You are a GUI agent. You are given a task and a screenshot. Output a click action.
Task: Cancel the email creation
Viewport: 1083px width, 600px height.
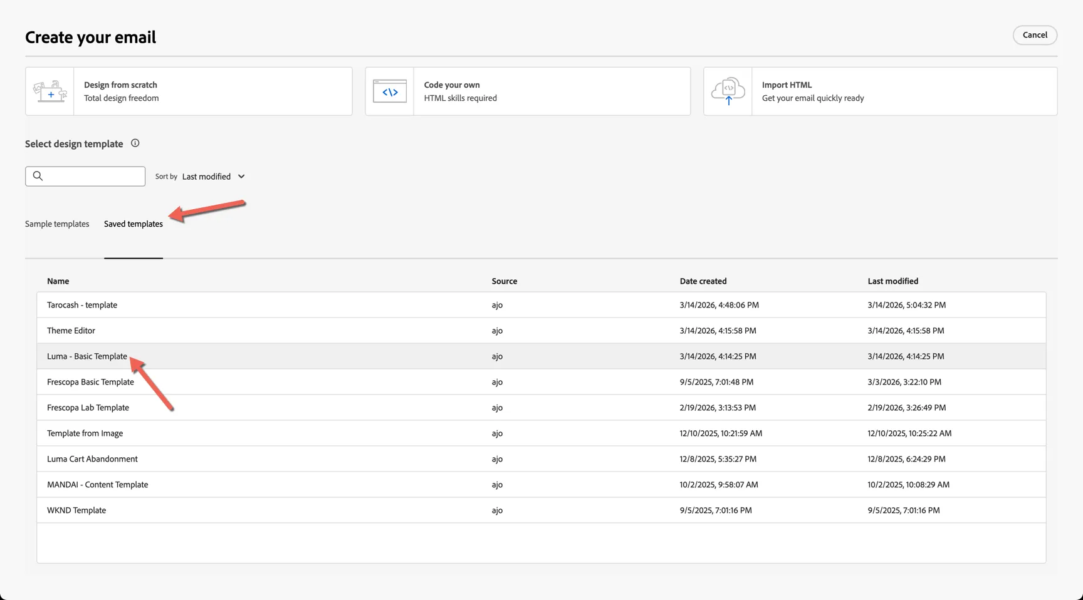pyautogui.click(x=1035, y=35)
